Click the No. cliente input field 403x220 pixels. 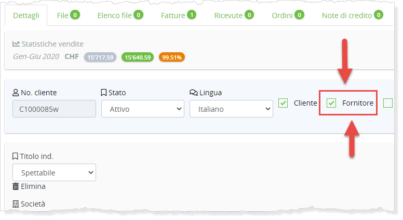coord(54,109)
